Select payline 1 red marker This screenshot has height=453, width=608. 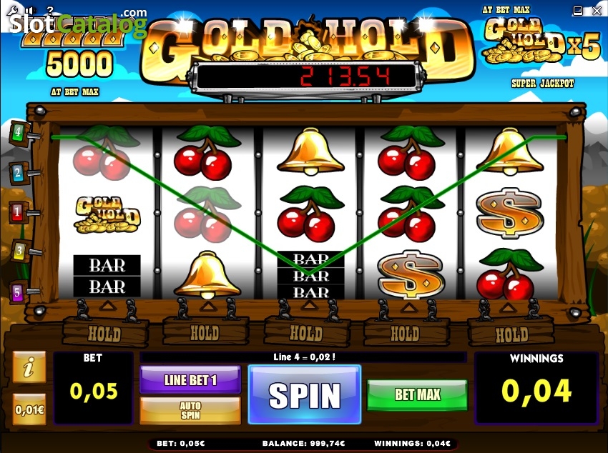point(18,211)
